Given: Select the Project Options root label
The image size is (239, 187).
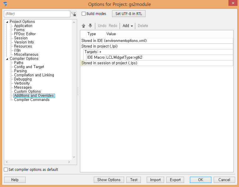Looking at the screenshot, I should (x=22, y=22).
